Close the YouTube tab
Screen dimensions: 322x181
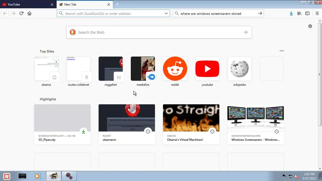click(x=52, y=4)
